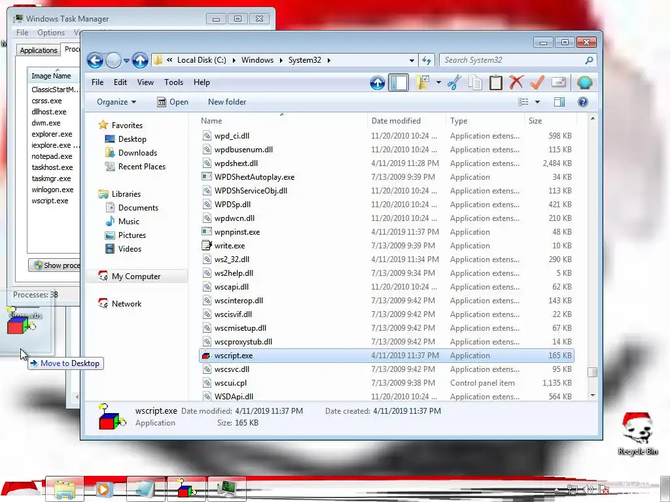Expand the chevron after System32 in breadcrumb
The image size is (670, 502).
coord(328,60)
